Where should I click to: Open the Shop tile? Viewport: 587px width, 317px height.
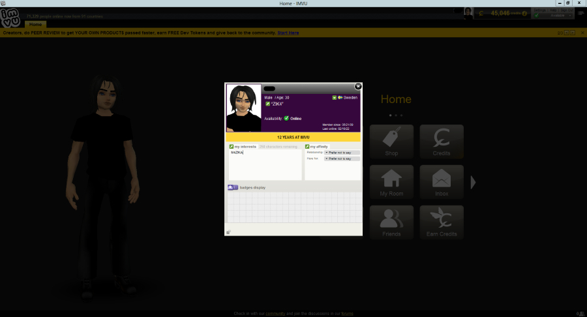(391, 142)
